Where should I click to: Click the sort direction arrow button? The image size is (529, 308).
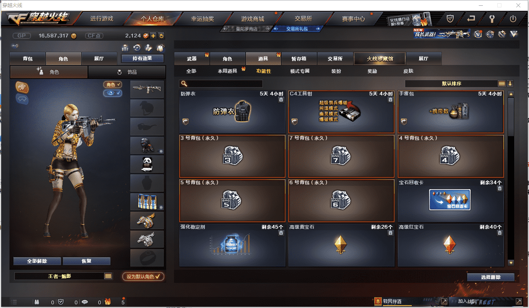pyautogui.click(x=510, y=83)
